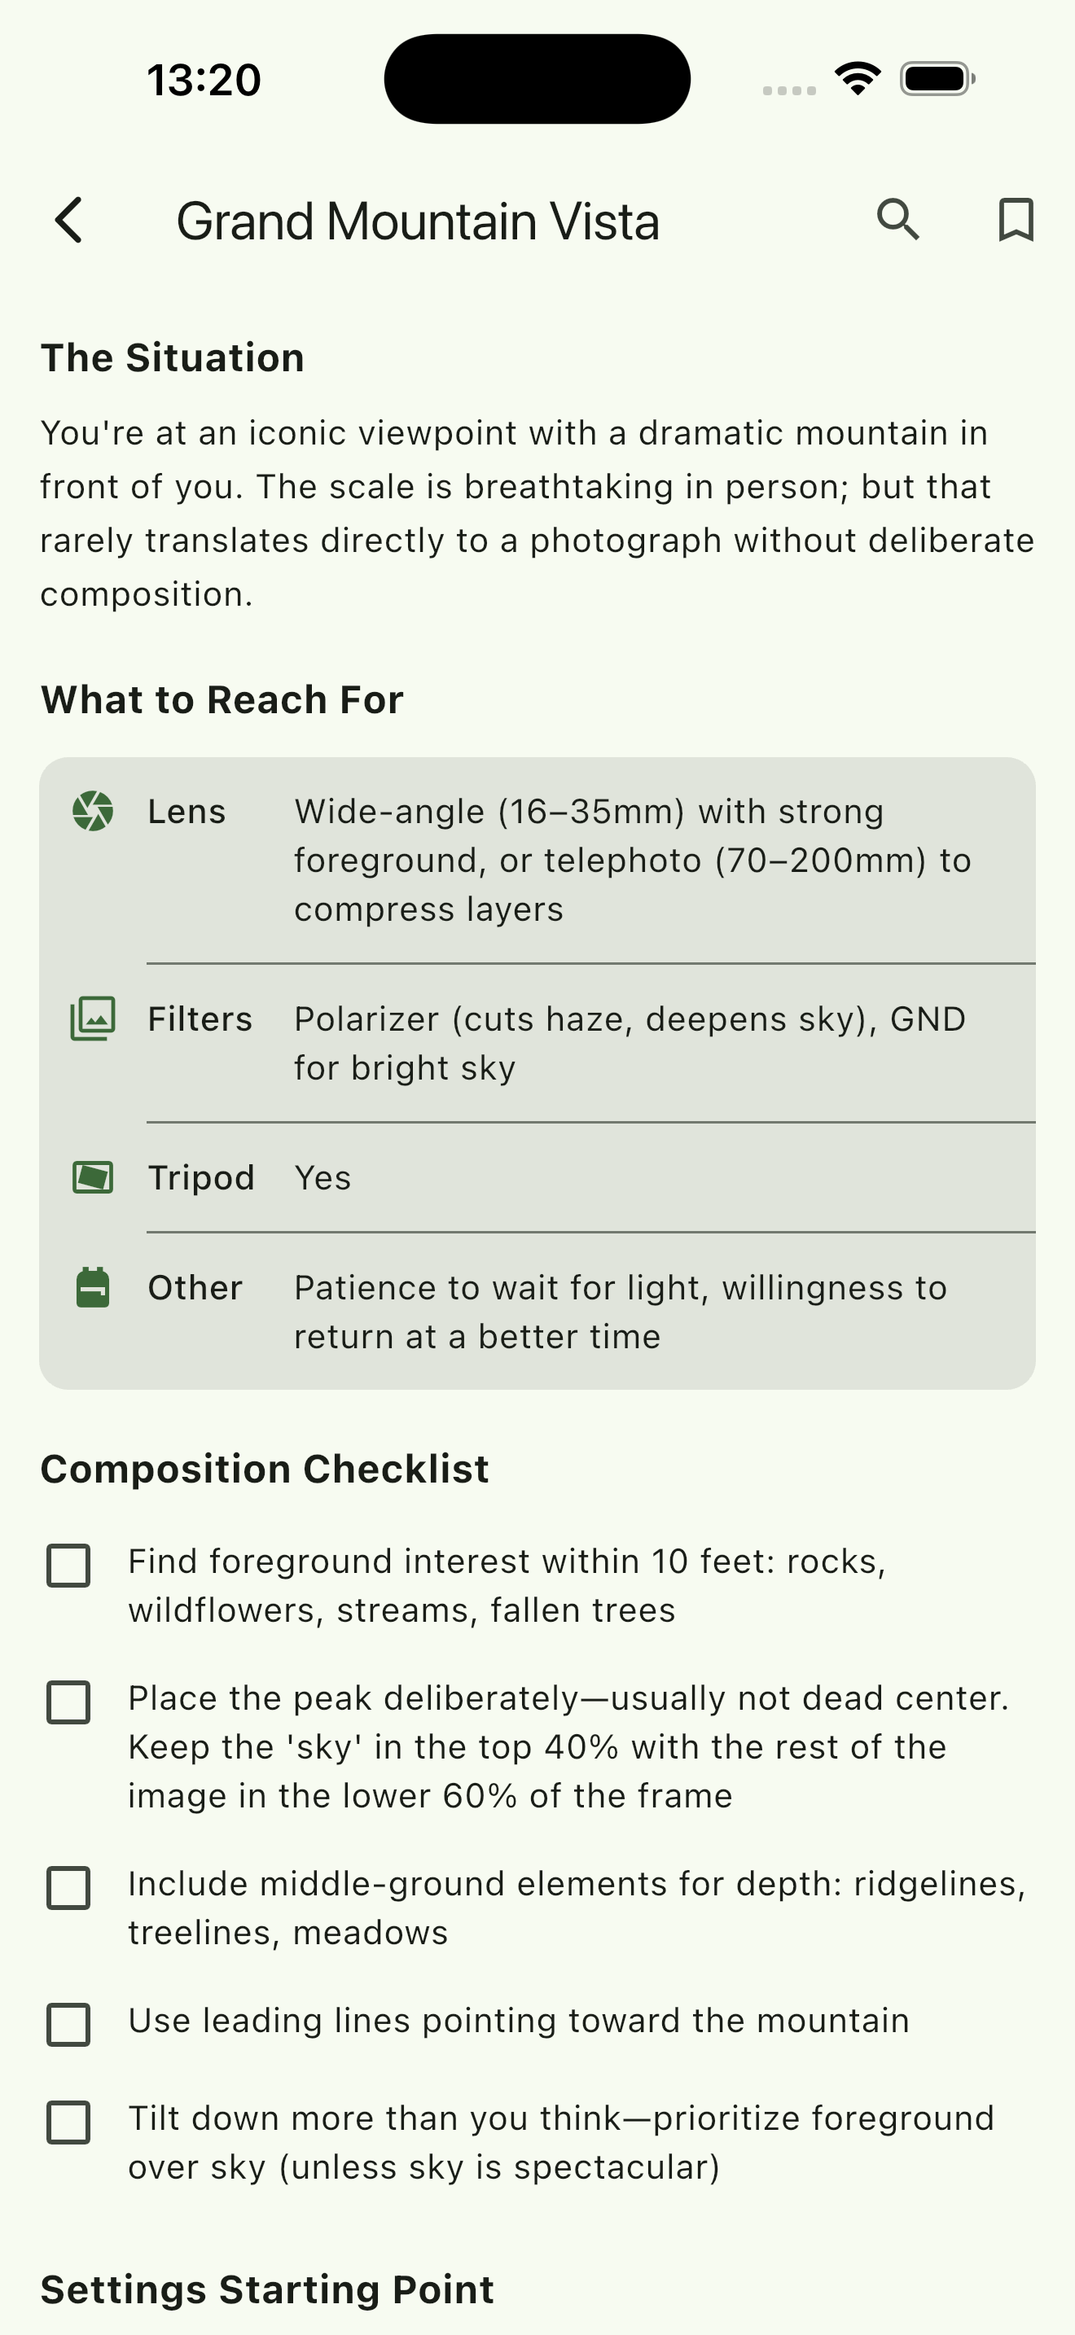Screen dimensions: 1075x2335
Task: Check the 'Tilt down more than you think' item
Action: [68, 2121]
